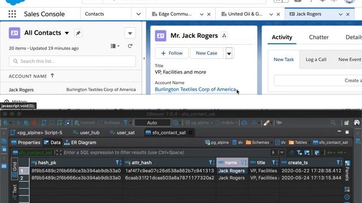
Task: Click the filter icon on title column
Action: click(274, 162)
